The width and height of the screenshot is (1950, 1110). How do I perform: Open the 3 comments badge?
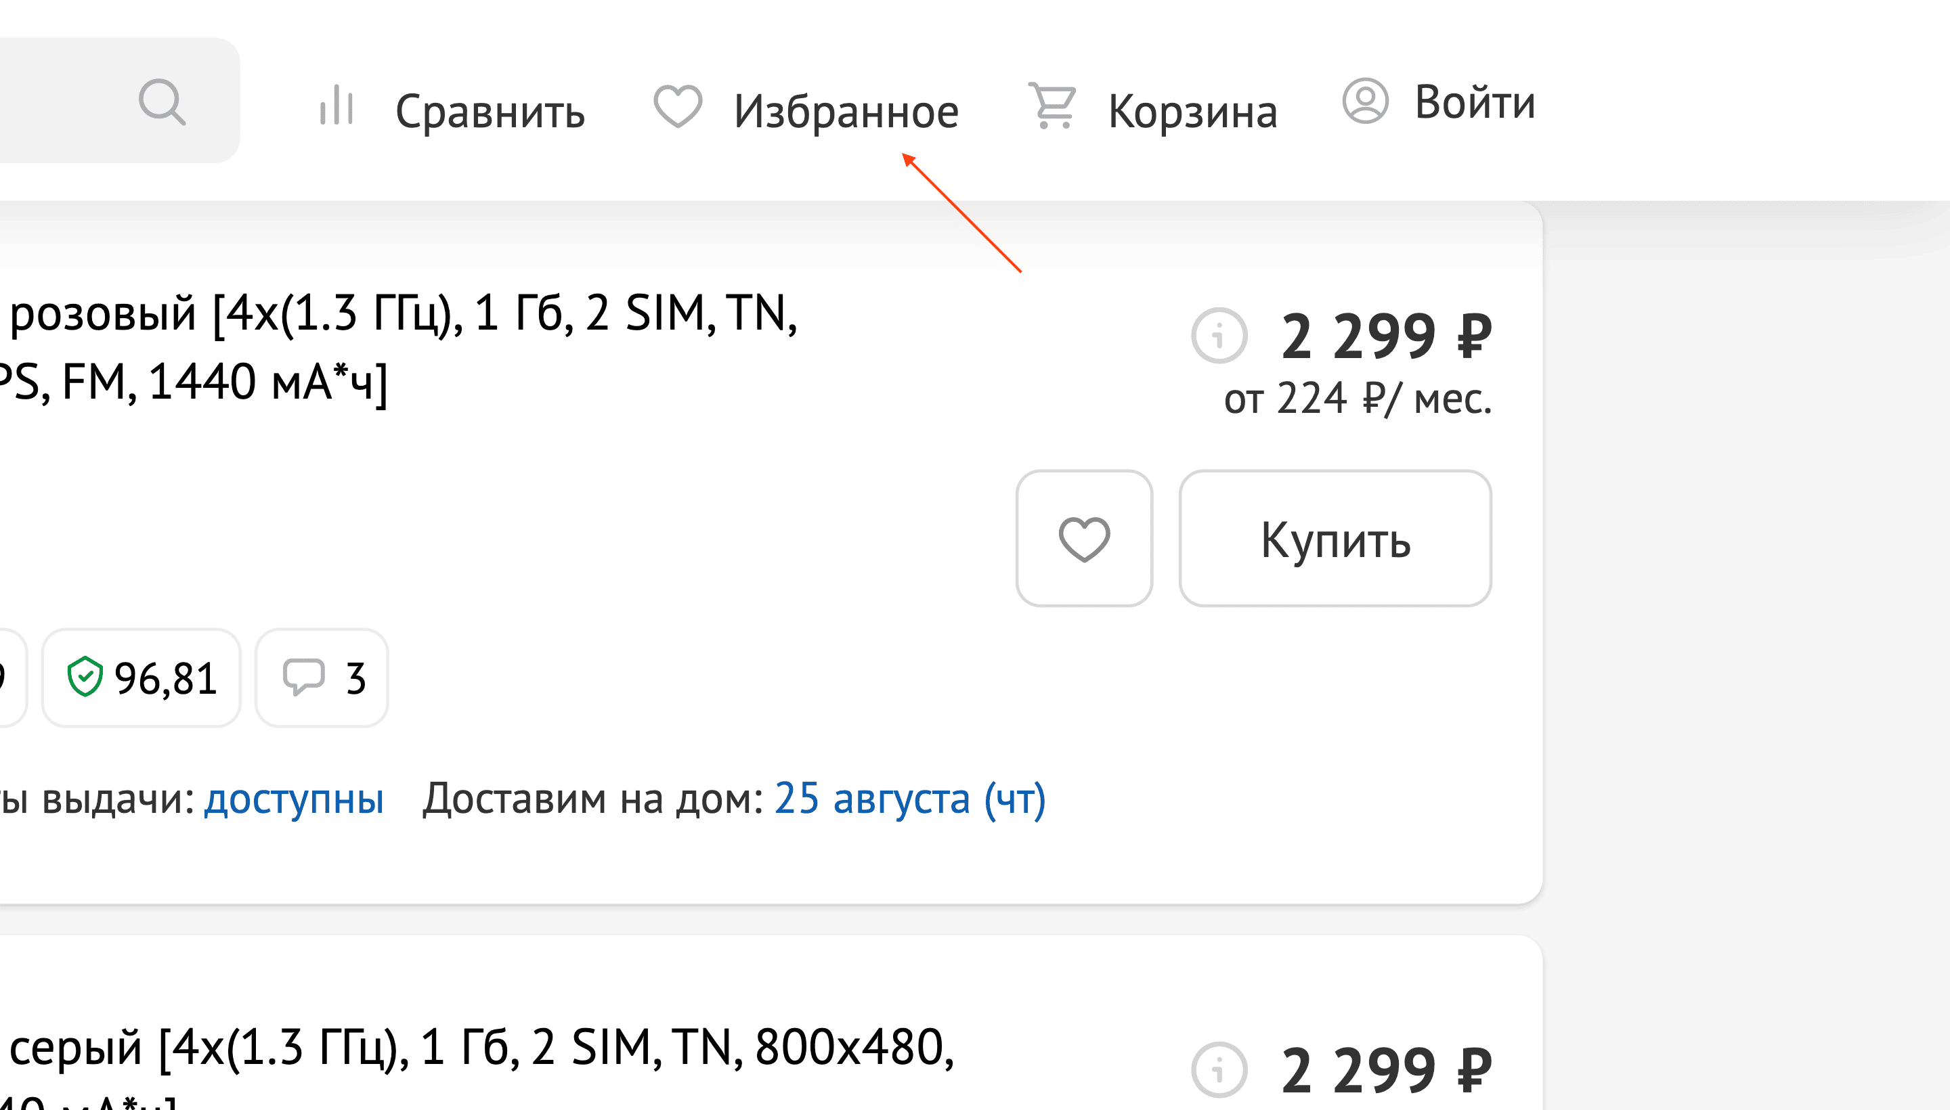point(322,678)
